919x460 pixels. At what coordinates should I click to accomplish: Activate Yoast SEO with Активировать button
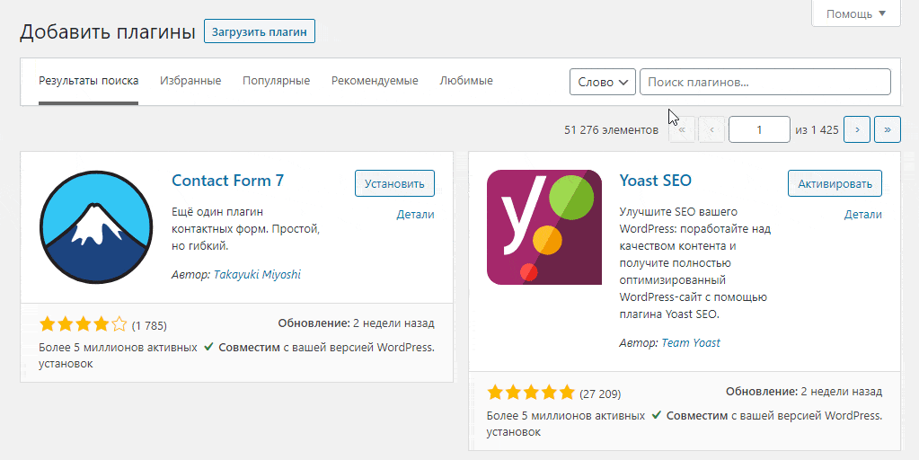835,183
